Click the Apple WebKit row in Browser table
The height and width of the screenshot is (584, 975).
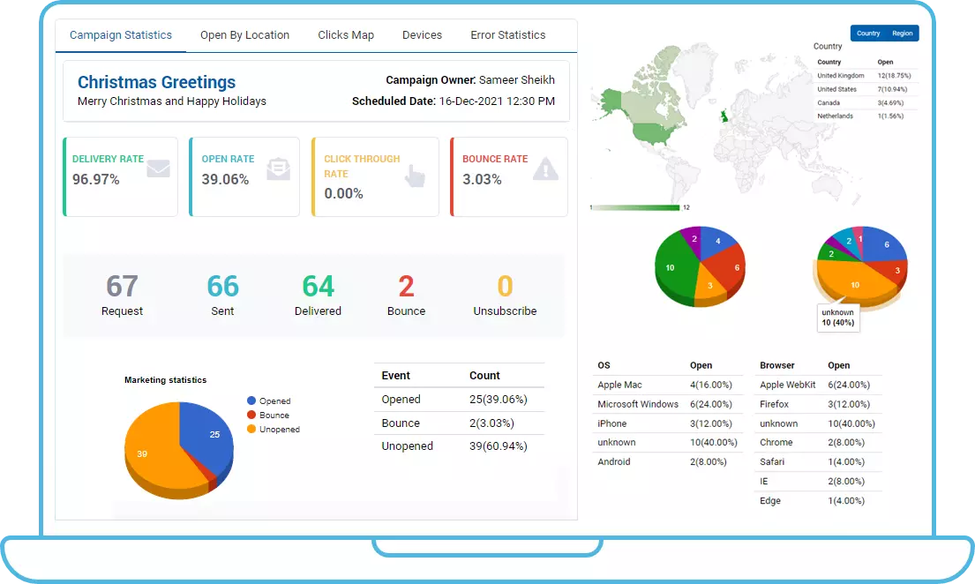point(819,385)
